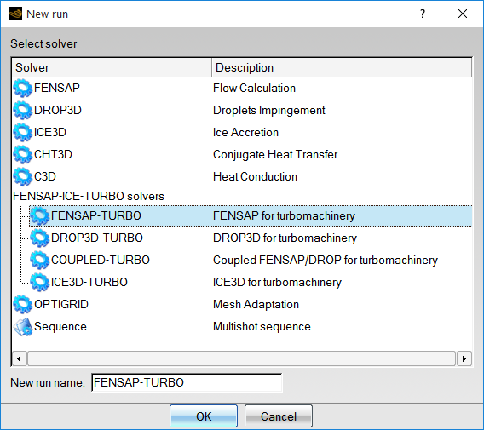This screenshot has width=484, height=430.
Task: Select ICE3D solver name
Action: coord(50,132)
